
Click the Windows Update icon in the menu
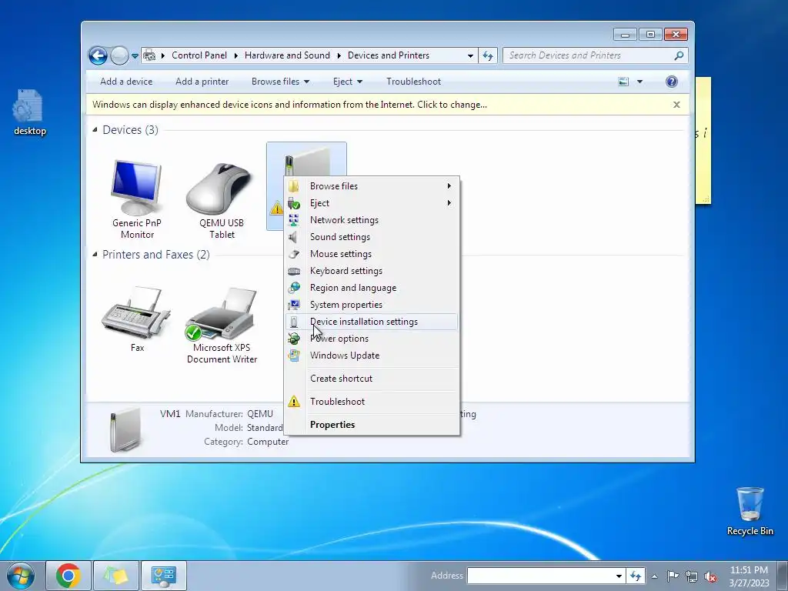pos(294,356)
